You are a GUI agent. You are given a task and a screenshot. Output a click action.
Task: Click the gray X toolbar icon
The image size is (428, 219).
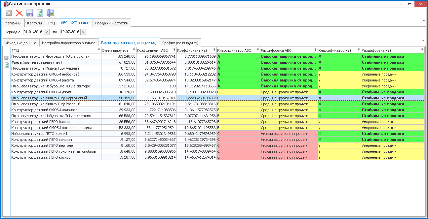pyautogui.click(x=9, y=13)
